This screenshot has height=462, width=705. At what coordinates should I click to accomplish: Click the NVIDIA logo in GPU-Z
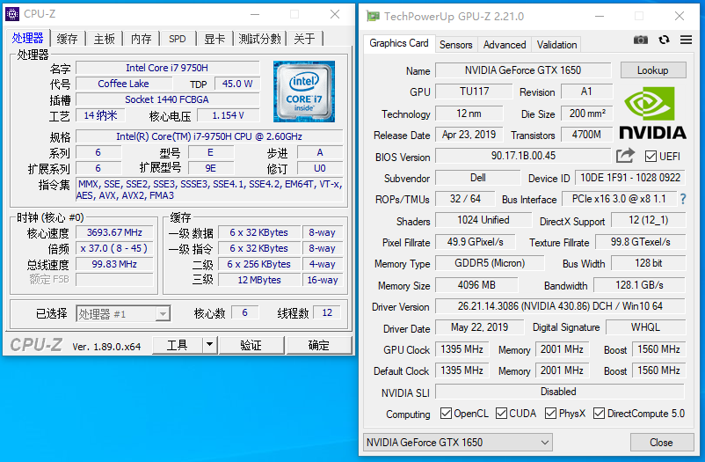[x=653, y=113]
